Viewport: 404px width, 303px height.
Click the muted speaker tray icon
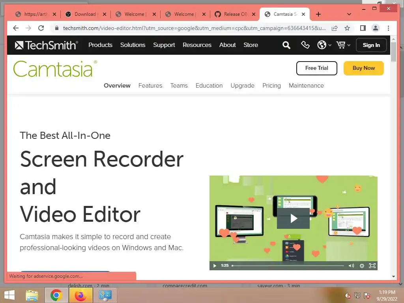[x=348, y=296]
